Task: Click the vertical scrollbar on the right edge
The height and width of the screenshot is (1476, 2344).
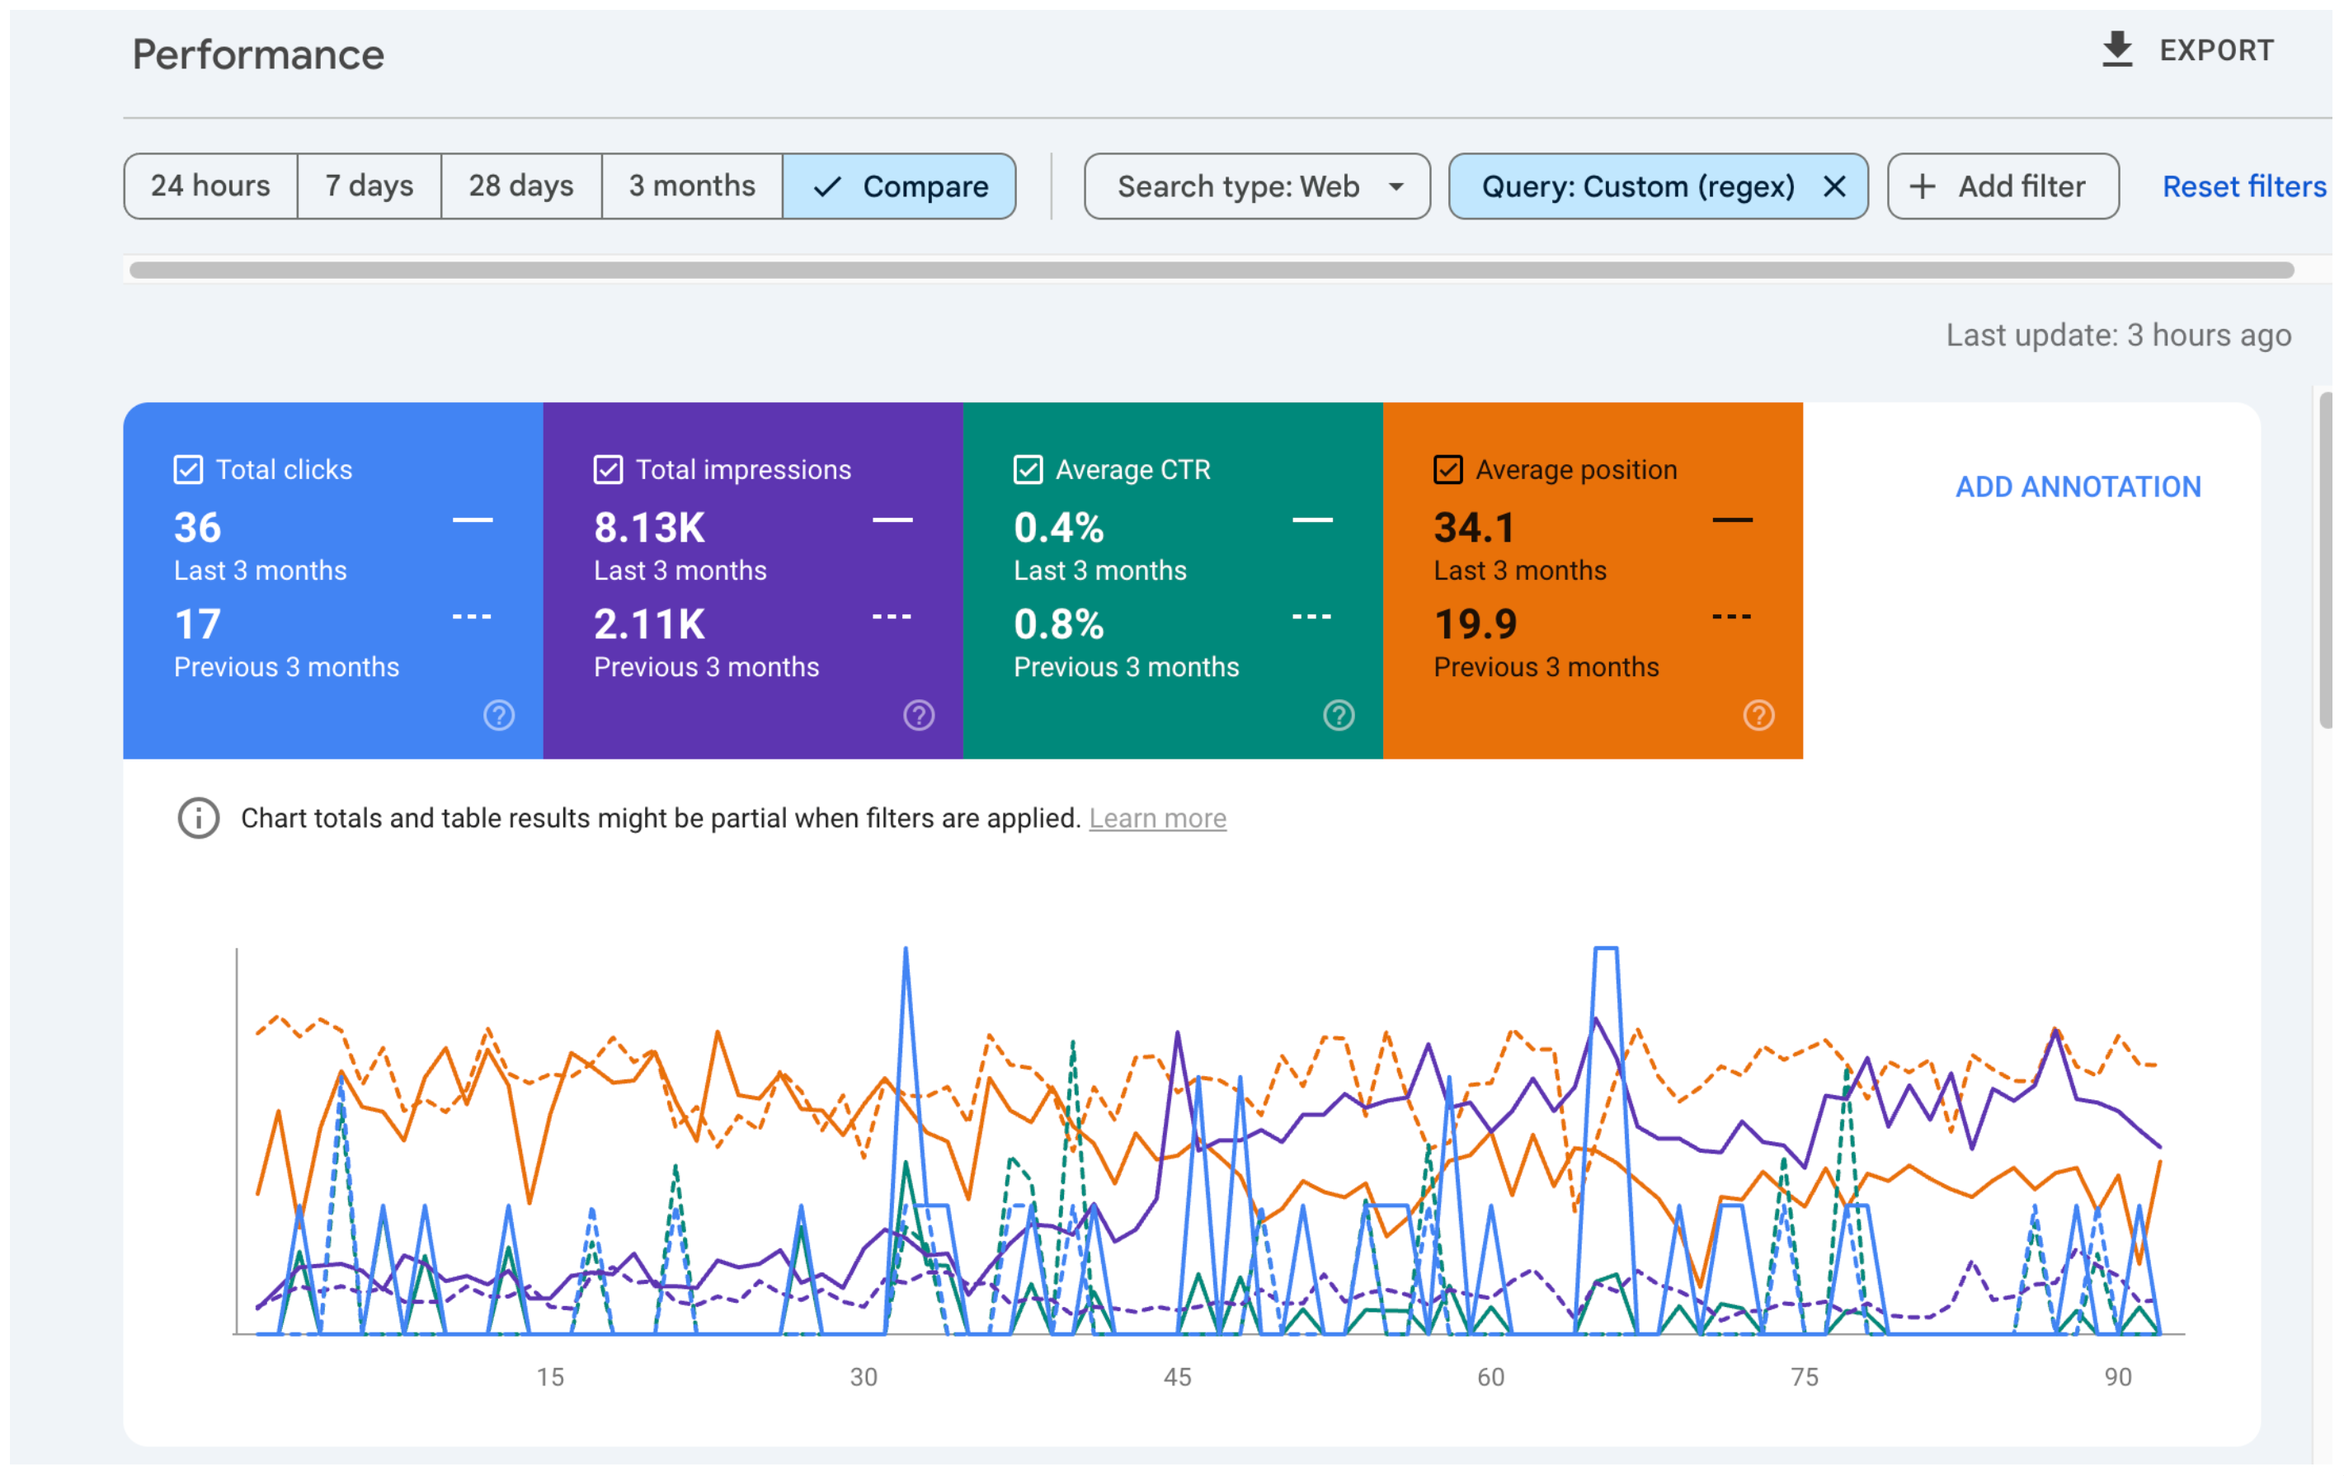Action: pos(2326,559)
